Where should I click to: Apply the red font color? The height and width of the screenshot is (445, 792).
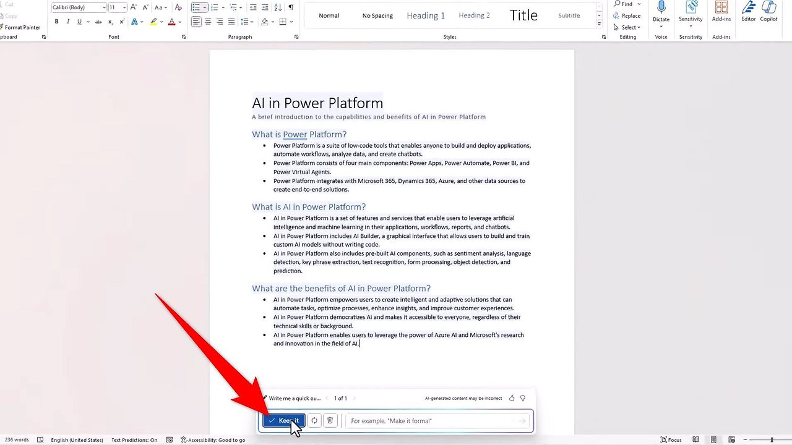pyautogui.click(x=172, y=22)
